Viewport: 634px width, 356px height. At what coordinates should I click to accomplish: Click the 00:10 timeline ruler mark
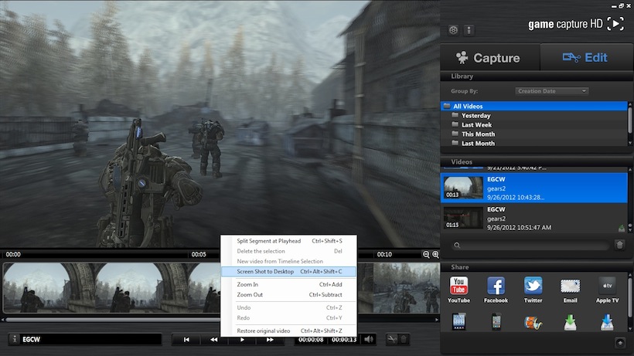coord(384,254)
